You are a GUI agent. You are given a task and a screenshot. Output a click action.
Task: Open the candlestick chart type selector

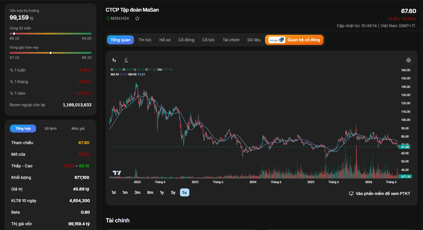click(x=114, y=60)
